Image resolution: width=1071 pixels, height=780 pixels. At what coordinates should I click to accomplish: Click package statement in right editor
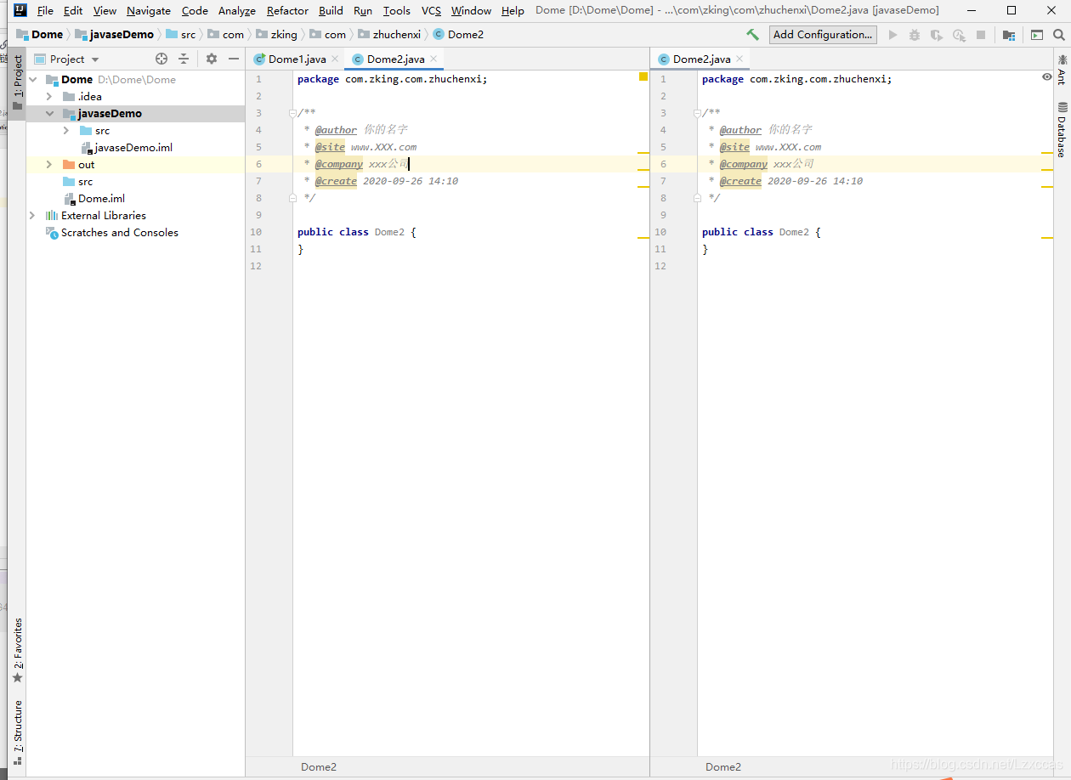(x=797, y=79)
